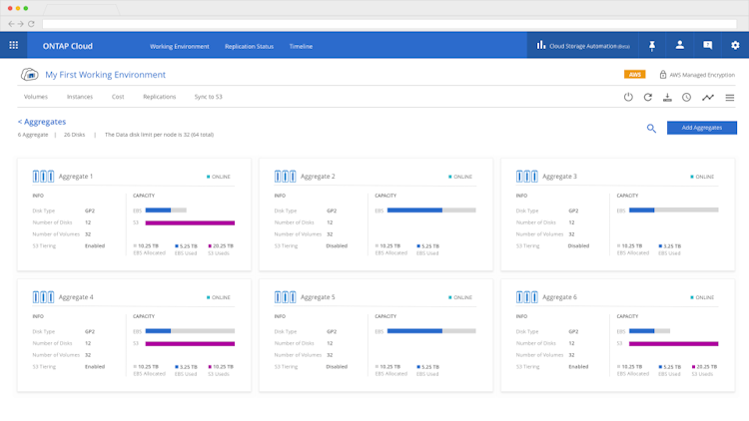Switch to Replication Status tab
Viewport: 749px width, 421px height.
point(249,46)
